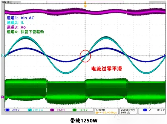Click the channel 3 ground marker on left edge

3,97
